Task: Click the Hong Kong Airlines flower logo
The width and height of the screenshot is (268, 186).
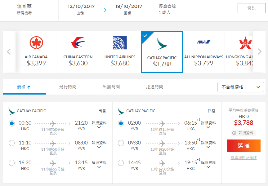Action: (x=245, y=43)
